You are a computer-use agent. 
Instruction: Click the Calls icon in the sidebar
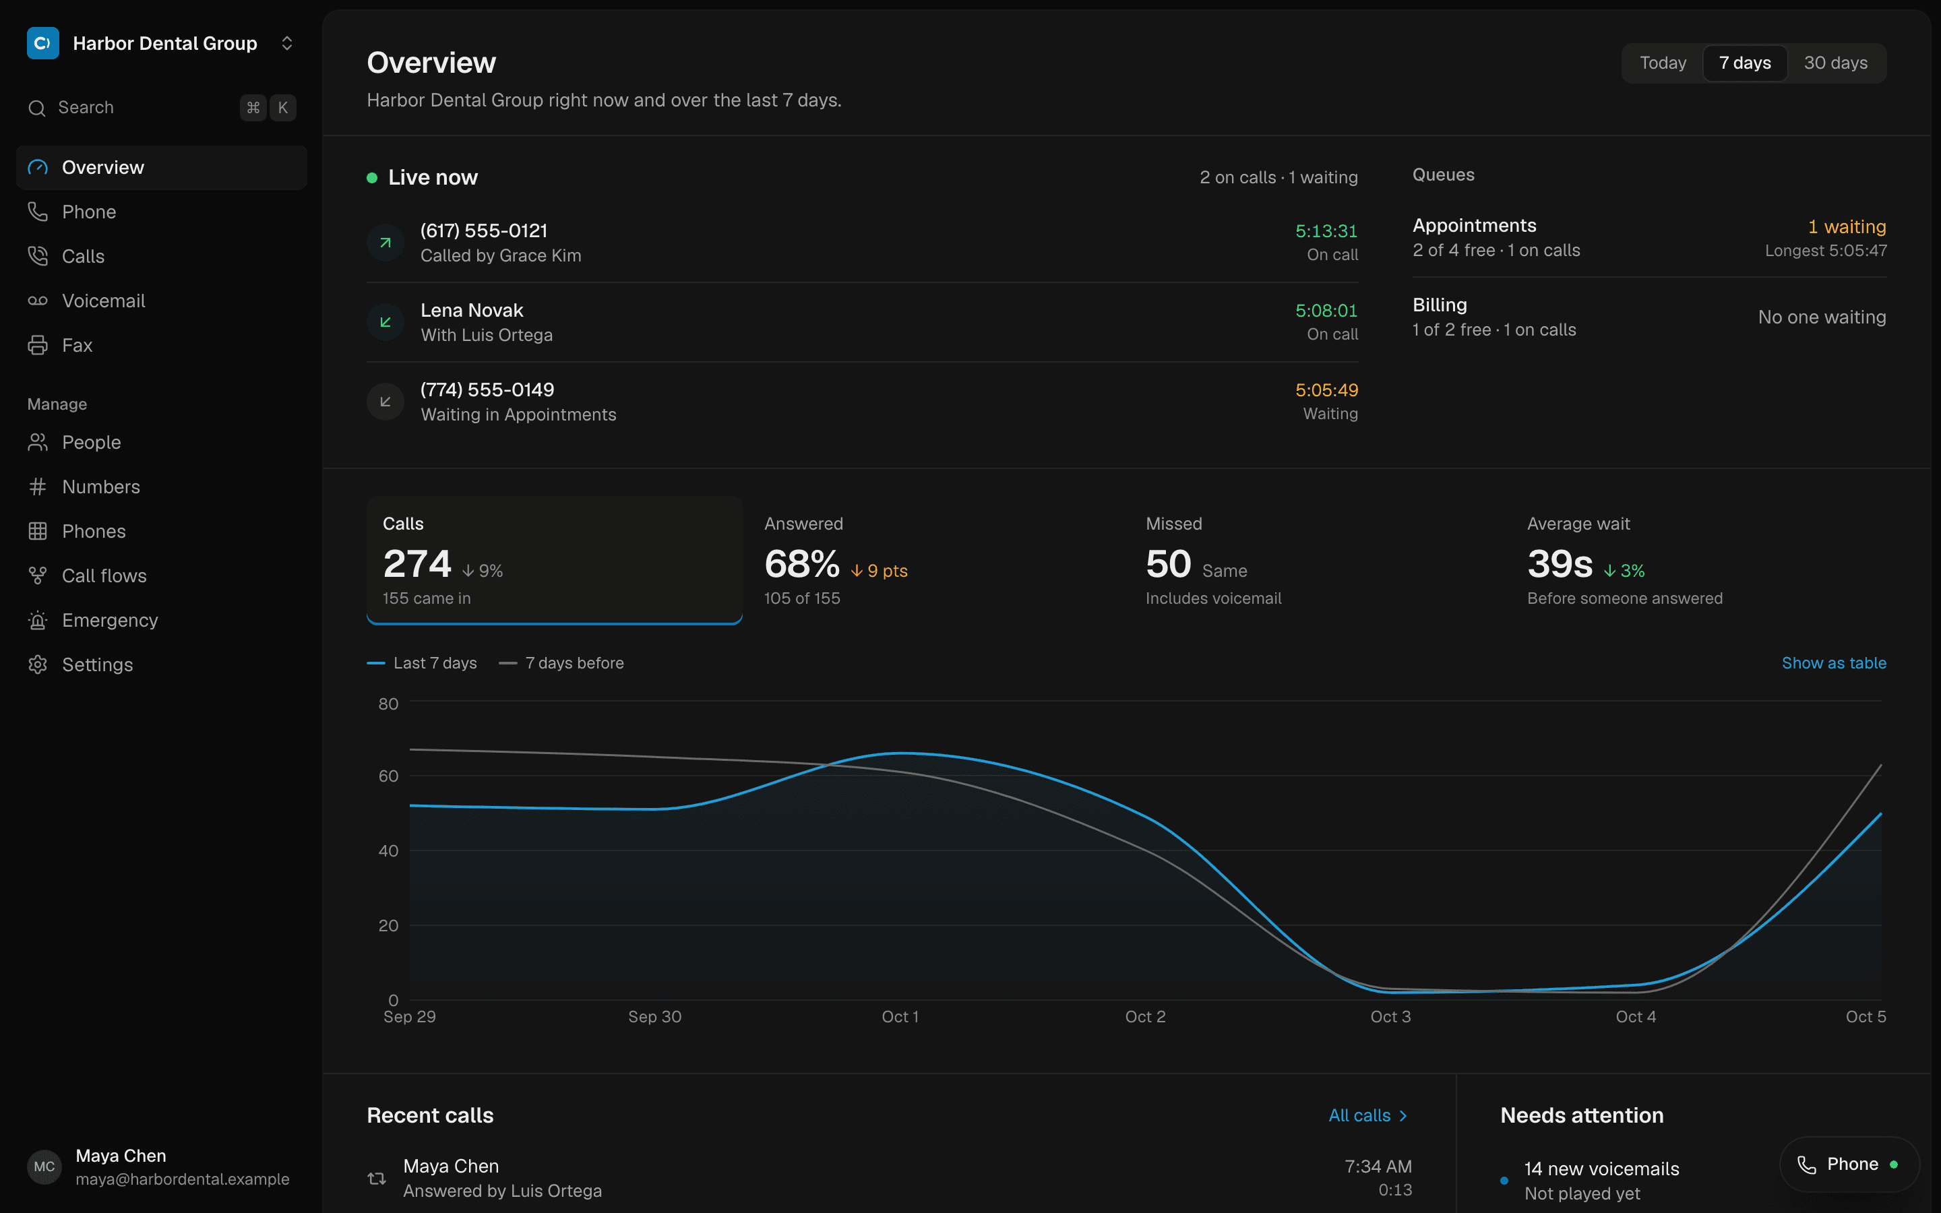(38, 256)
